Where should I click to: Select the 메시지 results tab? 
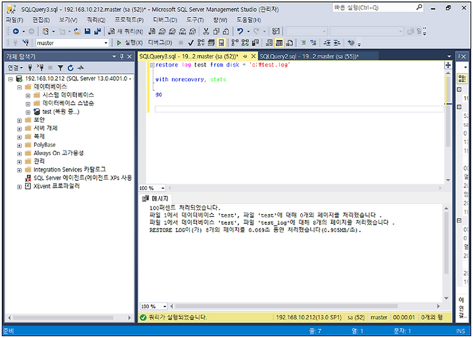pyautogui.click(x=156, y=199)
